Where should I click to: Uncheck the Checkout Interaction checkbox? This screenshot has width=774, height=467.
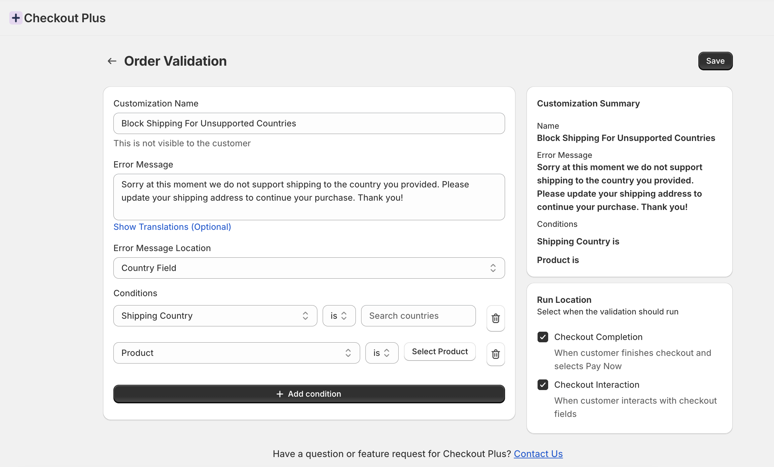[543, 385]
